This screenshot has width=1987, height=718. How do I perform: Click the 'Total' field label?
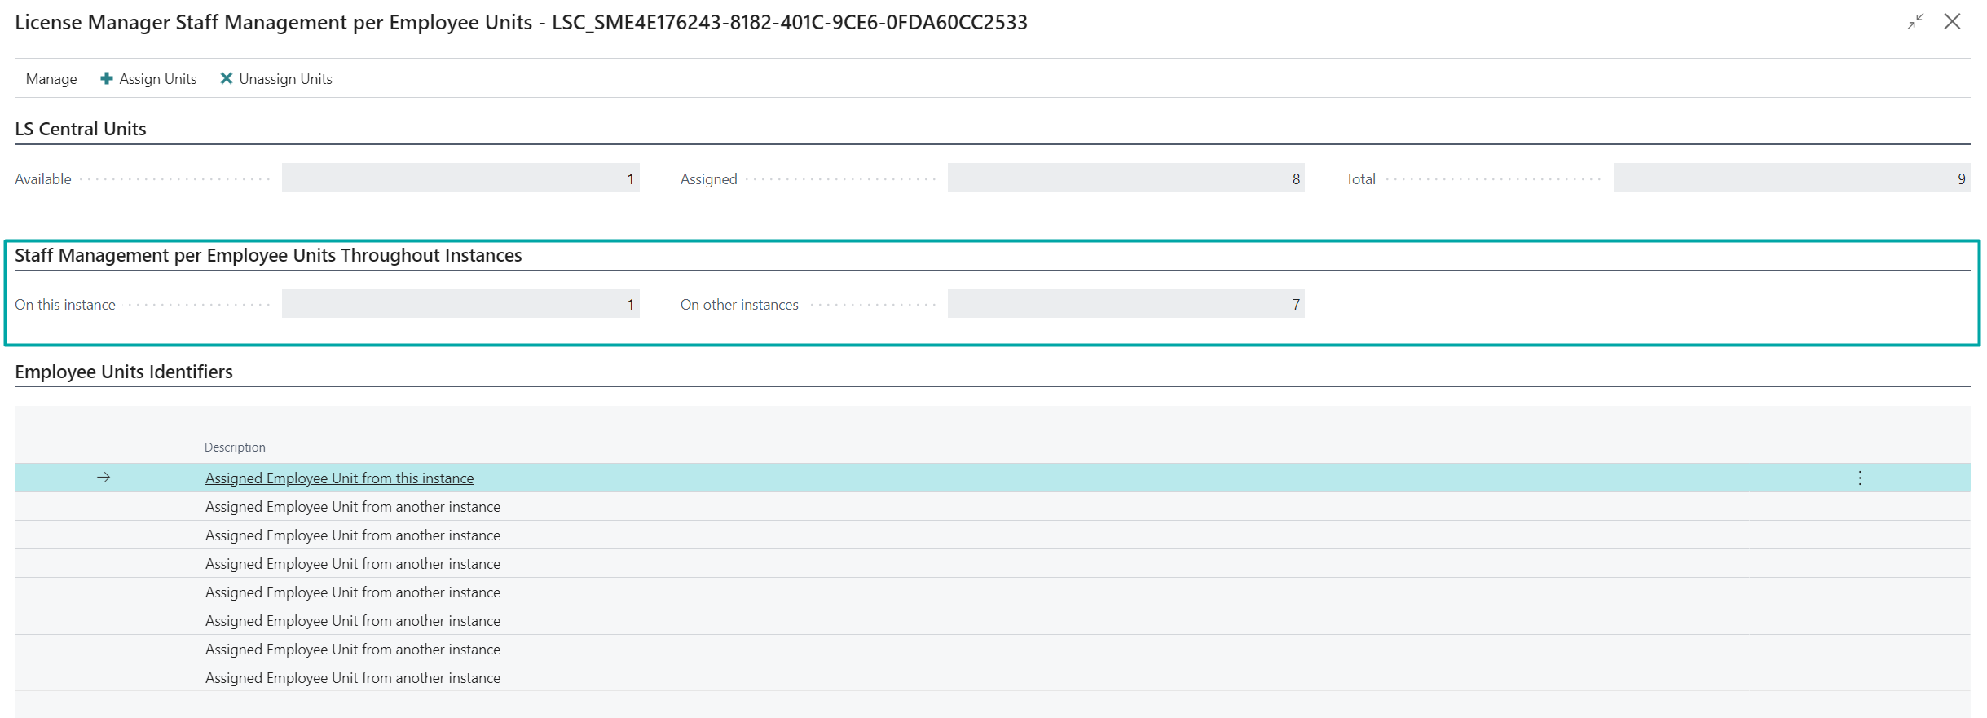coord(1360,179)
